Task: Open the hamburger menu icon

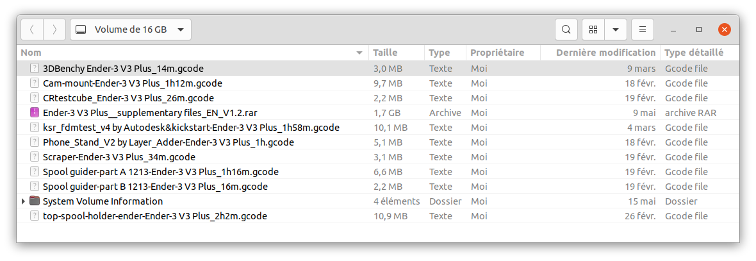Action: pyautogui.click(x=642, y=29)
